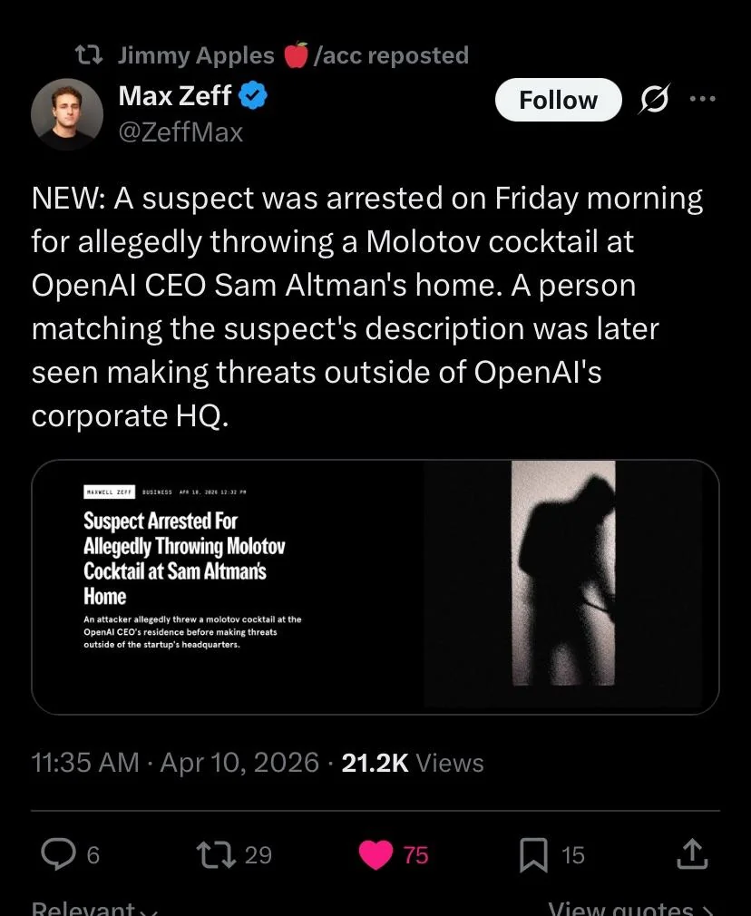Toggle the pink heart like icon
The width and height of the screenshot is (751, 916).
375,853
